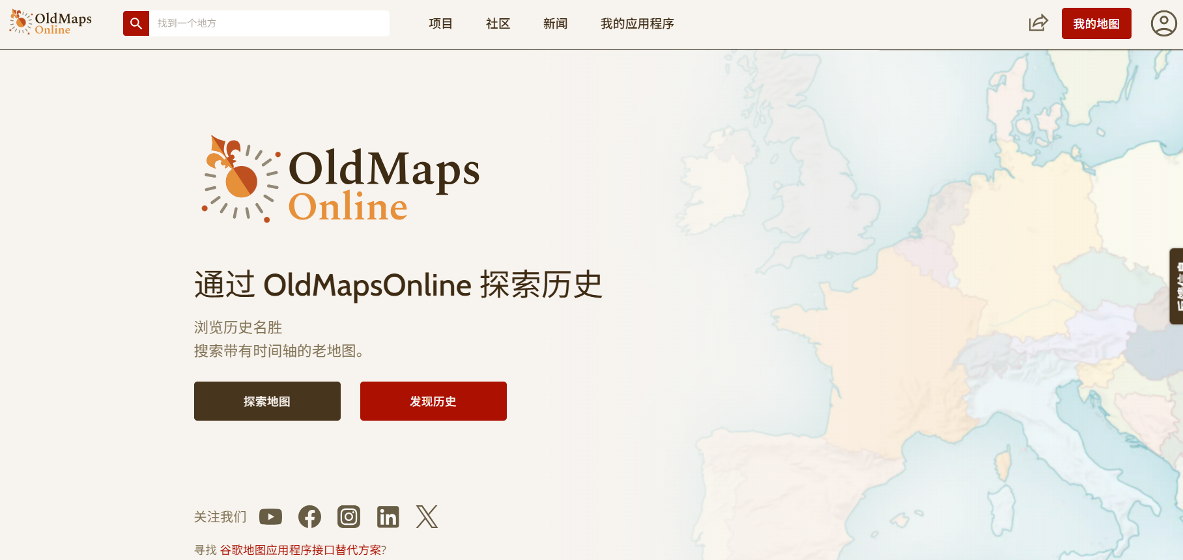Image resolution: width=1183 pixels, height=560 pixels.
Task: Open the 项目 menu item
Action: [440, 23]
